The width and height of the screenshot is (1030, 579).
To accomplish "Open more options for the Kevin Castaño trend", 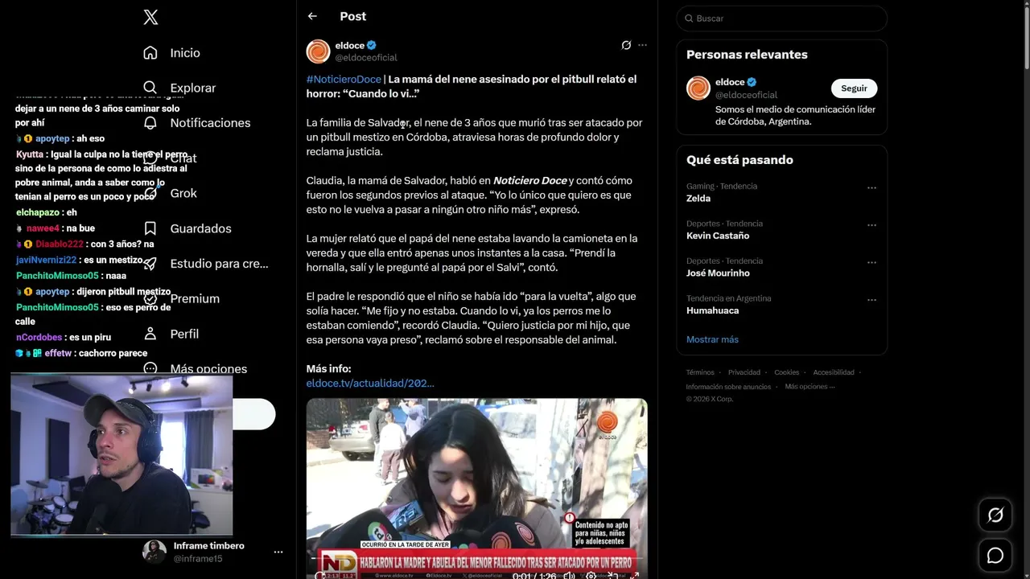I will 871,225.
